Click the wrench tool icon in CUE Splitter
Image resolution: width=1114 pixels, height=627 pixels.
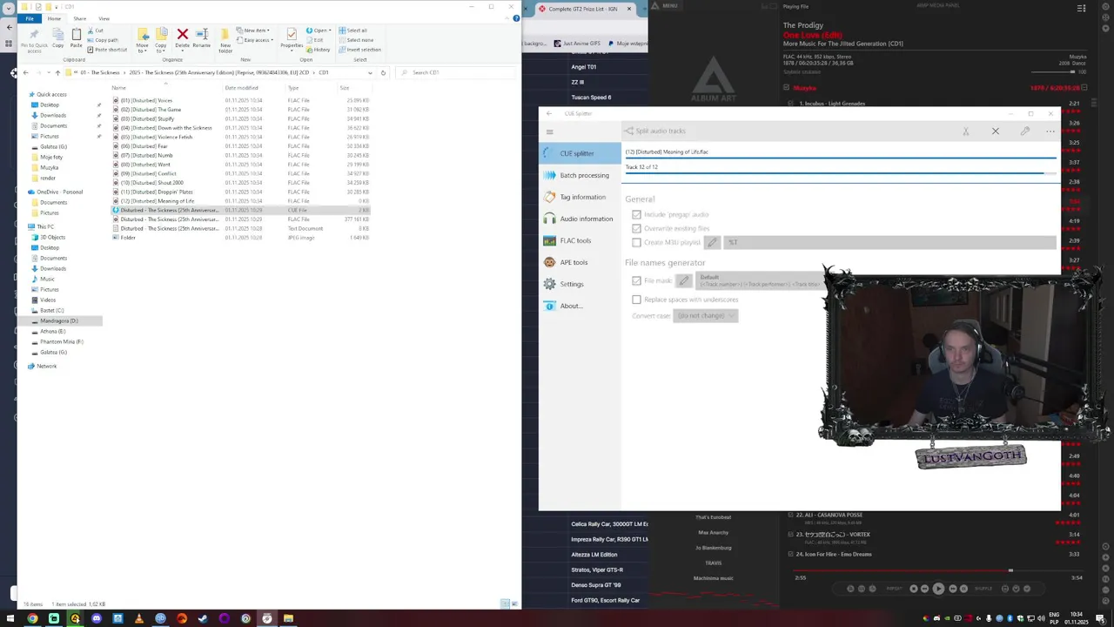pos(1025,131)
